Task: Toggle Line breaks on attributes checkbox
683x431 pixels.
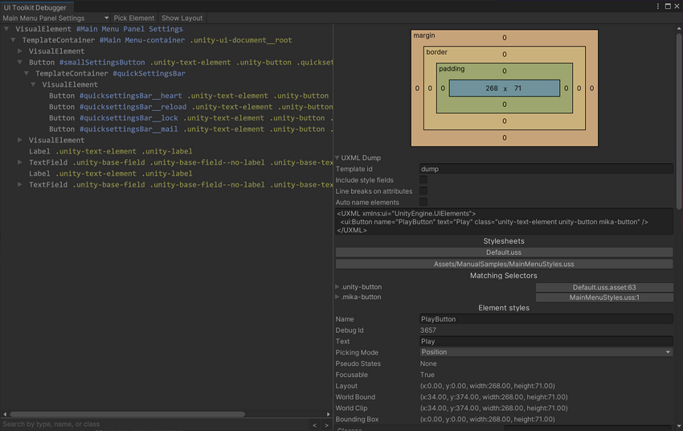Action: 423,191
